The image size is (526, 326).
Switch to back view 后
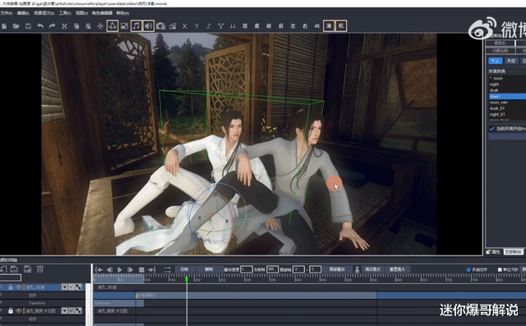click(x=281, y=26)
